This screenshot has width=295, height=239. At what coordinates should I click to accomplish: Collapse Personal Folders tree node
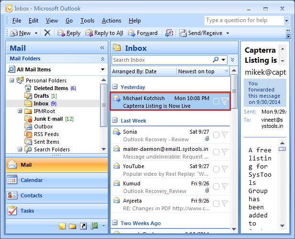[x=12, y=80]
